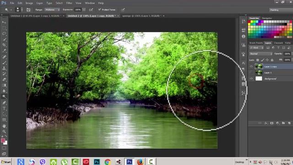Select the Move tool
The height and width of the screenshot is (165, 293).
click(x=4, y=22)
